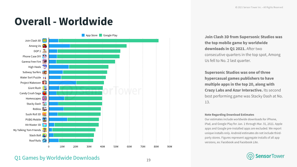This screenshot has height=167, width=297.
Task: Click the Sensor Tower copyright notice
Action: click(x=259, y=7)
